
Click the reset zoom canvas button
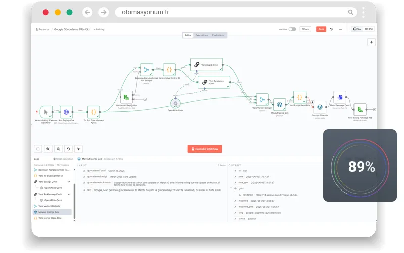(x=68, y=149)
